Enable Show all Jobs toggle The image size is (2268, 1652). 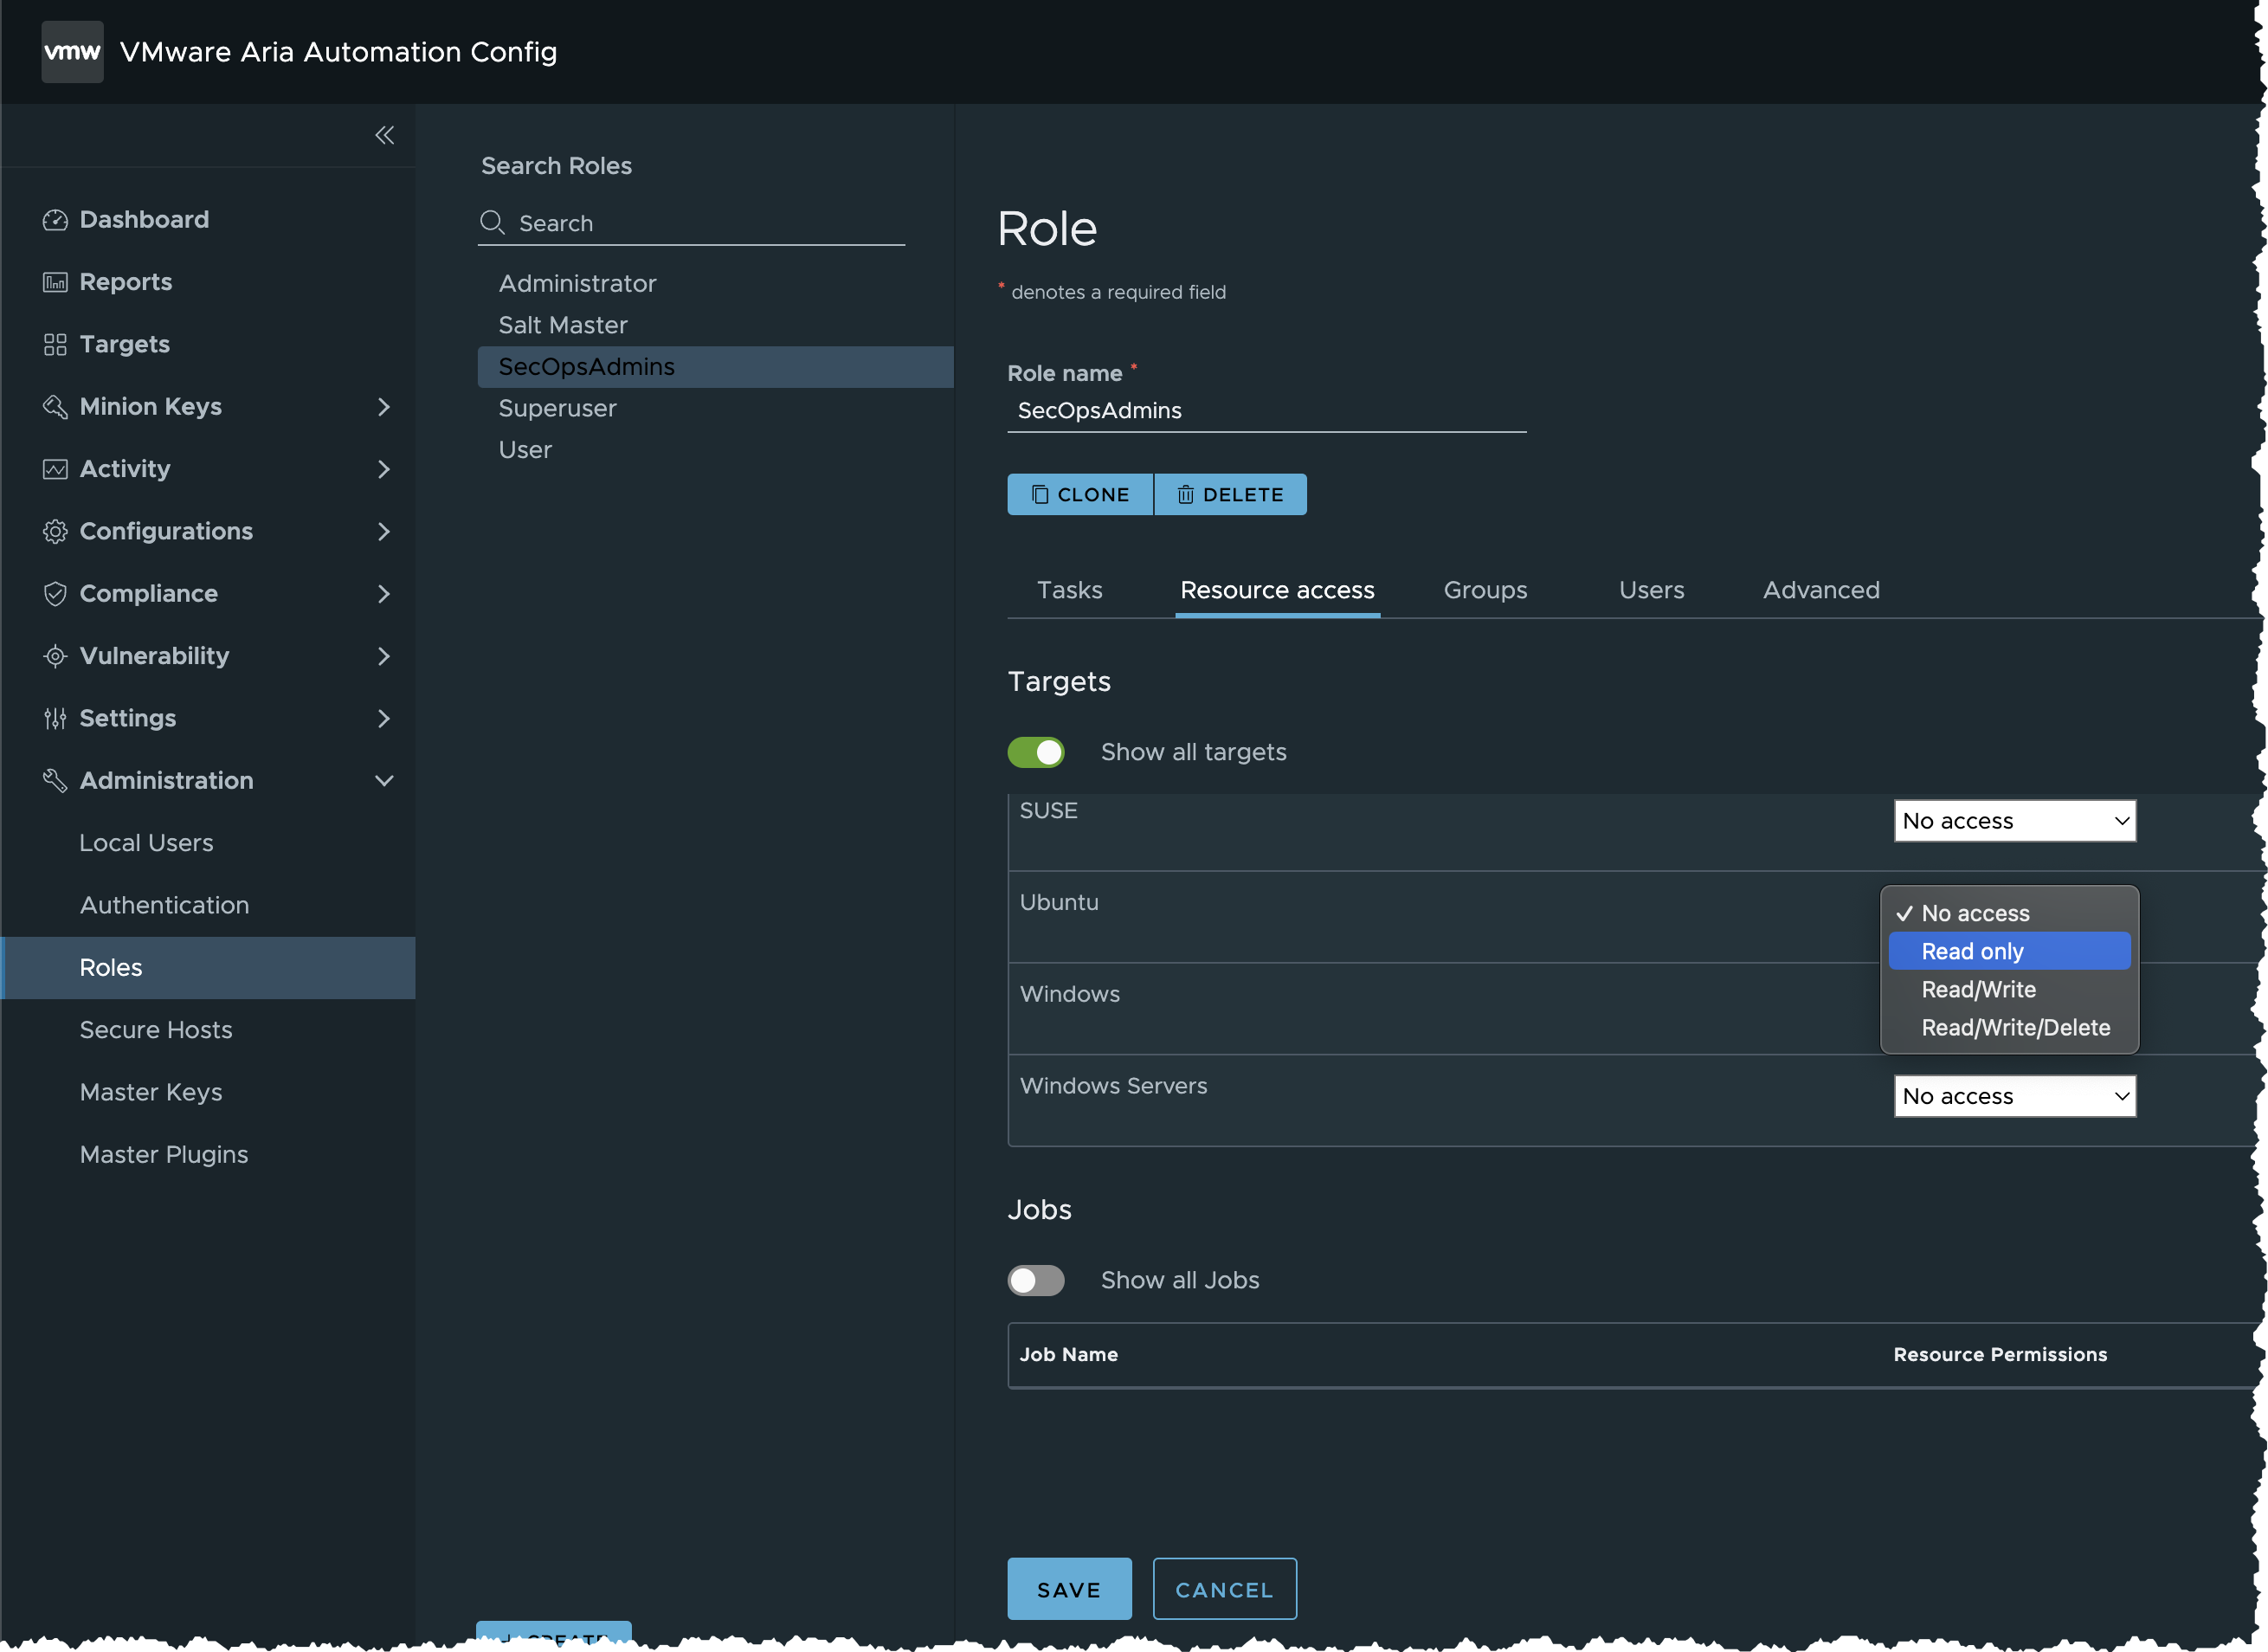1035,1280
